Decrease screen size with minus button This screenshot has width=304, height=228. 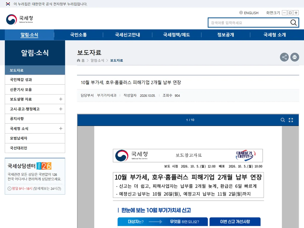(x=284, y=13)
